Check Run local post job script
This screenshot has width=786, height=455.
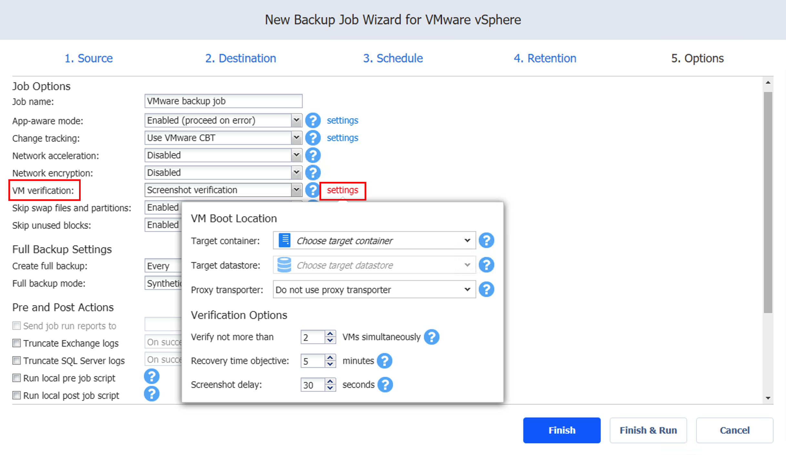pyautogui.click(x=16, y=395)
